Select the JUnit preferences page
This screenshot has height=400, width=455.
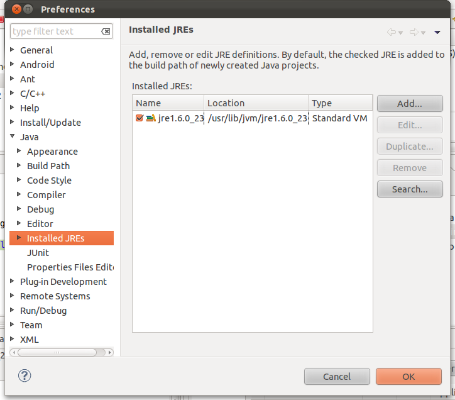click(38, 253)
